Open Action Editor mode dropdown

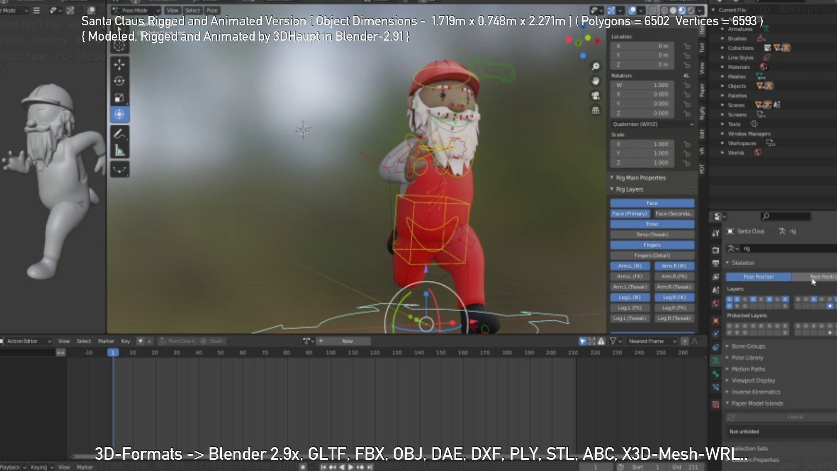27,341
